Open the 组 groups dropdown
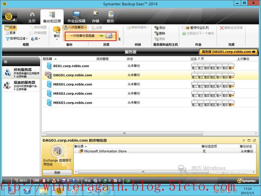 35,39
